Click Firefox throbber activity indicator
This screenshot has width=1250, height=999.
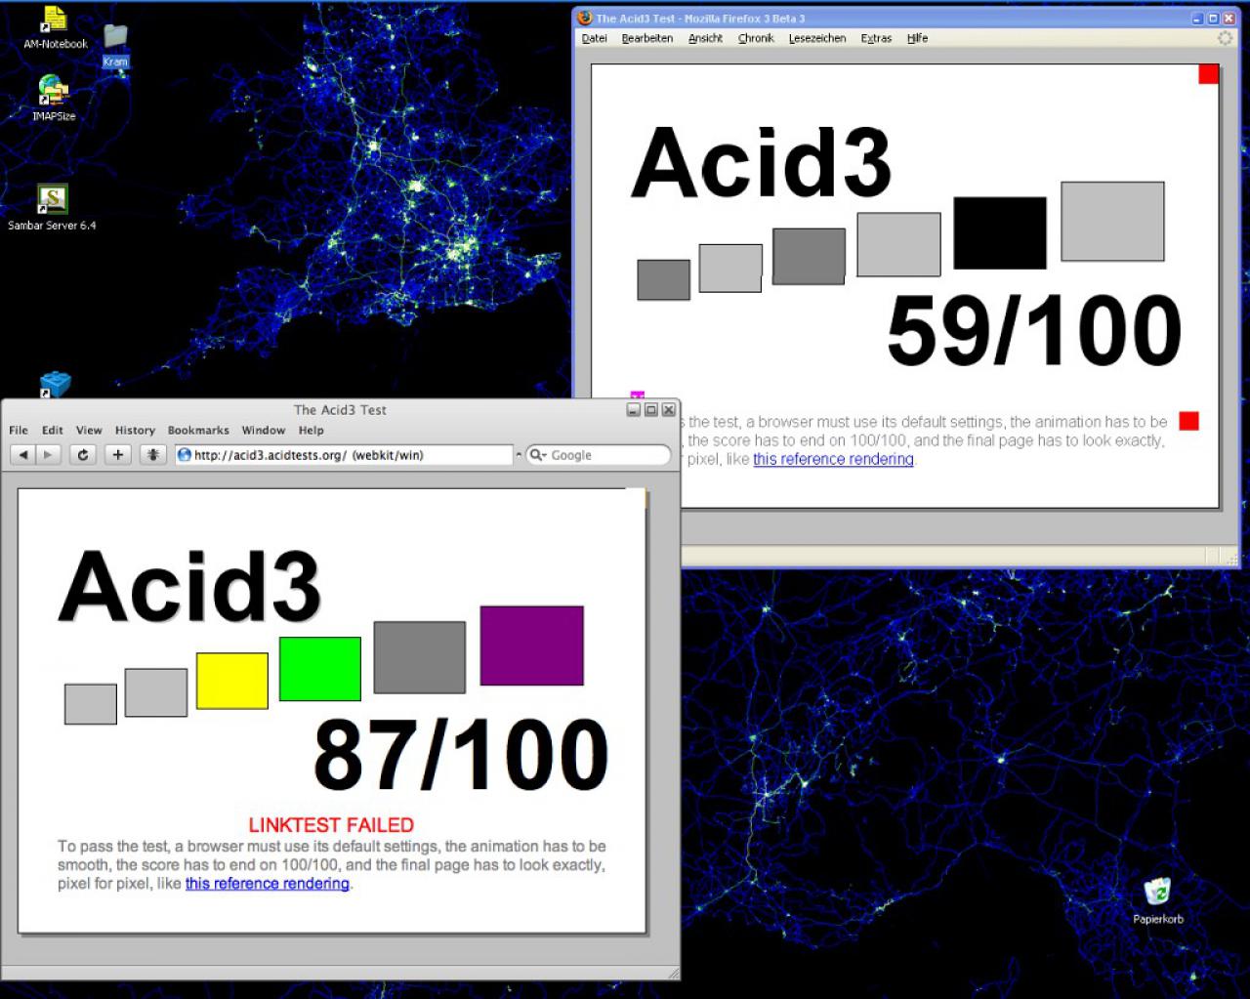click(1226, 38)
